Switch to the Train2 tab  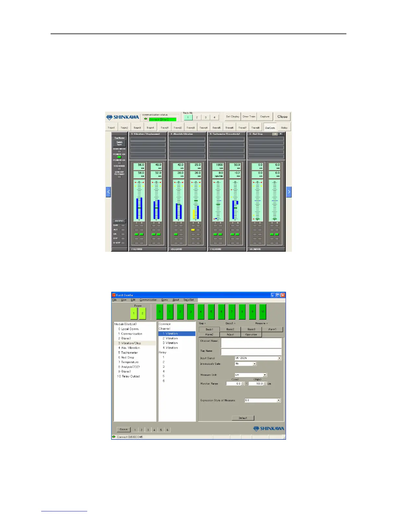pos(124,128)
